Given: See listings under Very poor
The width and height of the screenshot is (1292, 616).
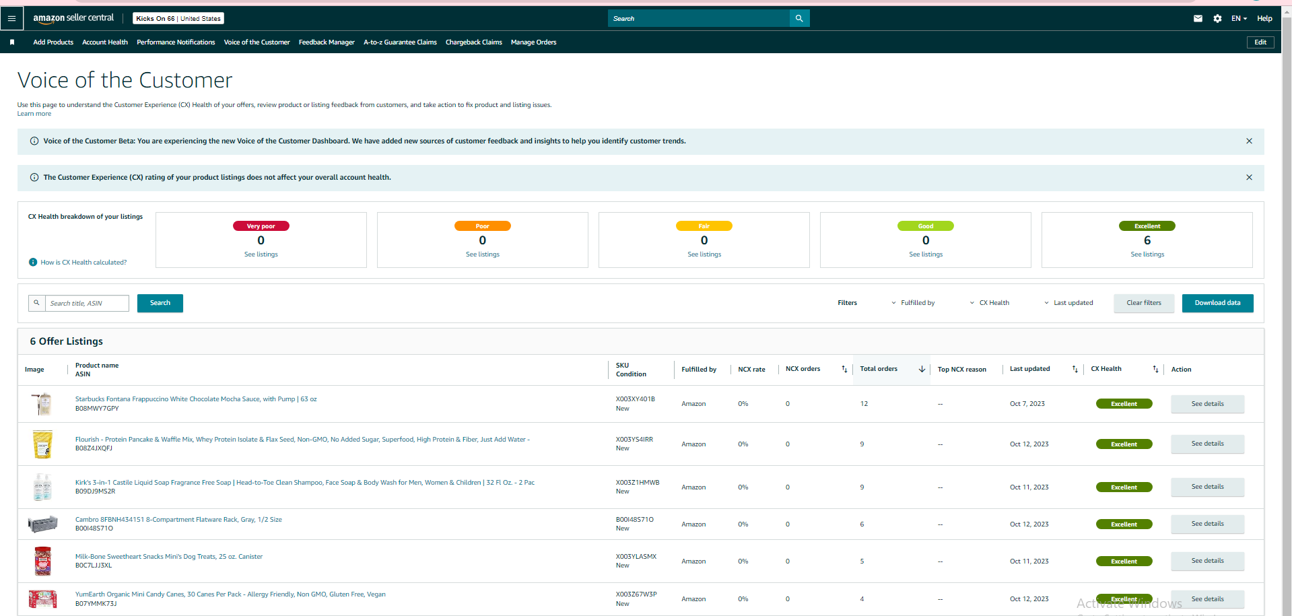Looking at the screenshot, I should 261,254.
